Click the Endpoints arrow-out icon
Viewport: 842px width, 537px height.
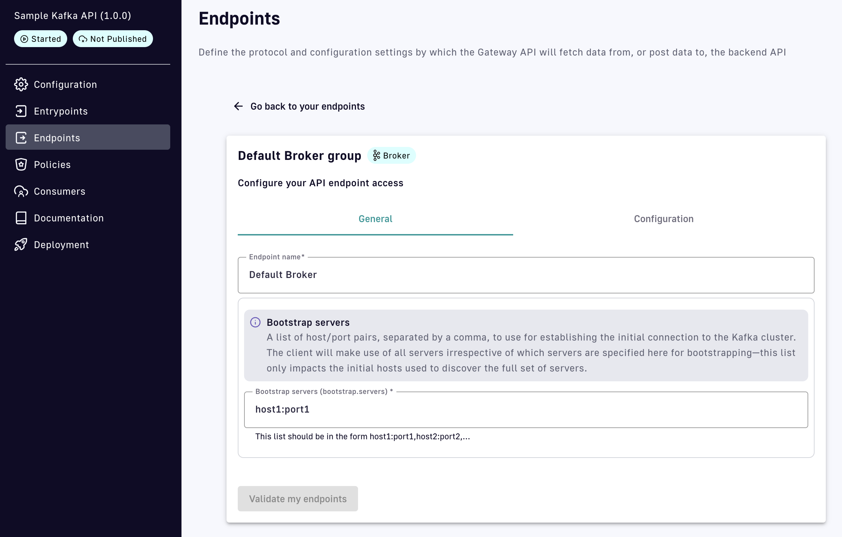[21, 138]
